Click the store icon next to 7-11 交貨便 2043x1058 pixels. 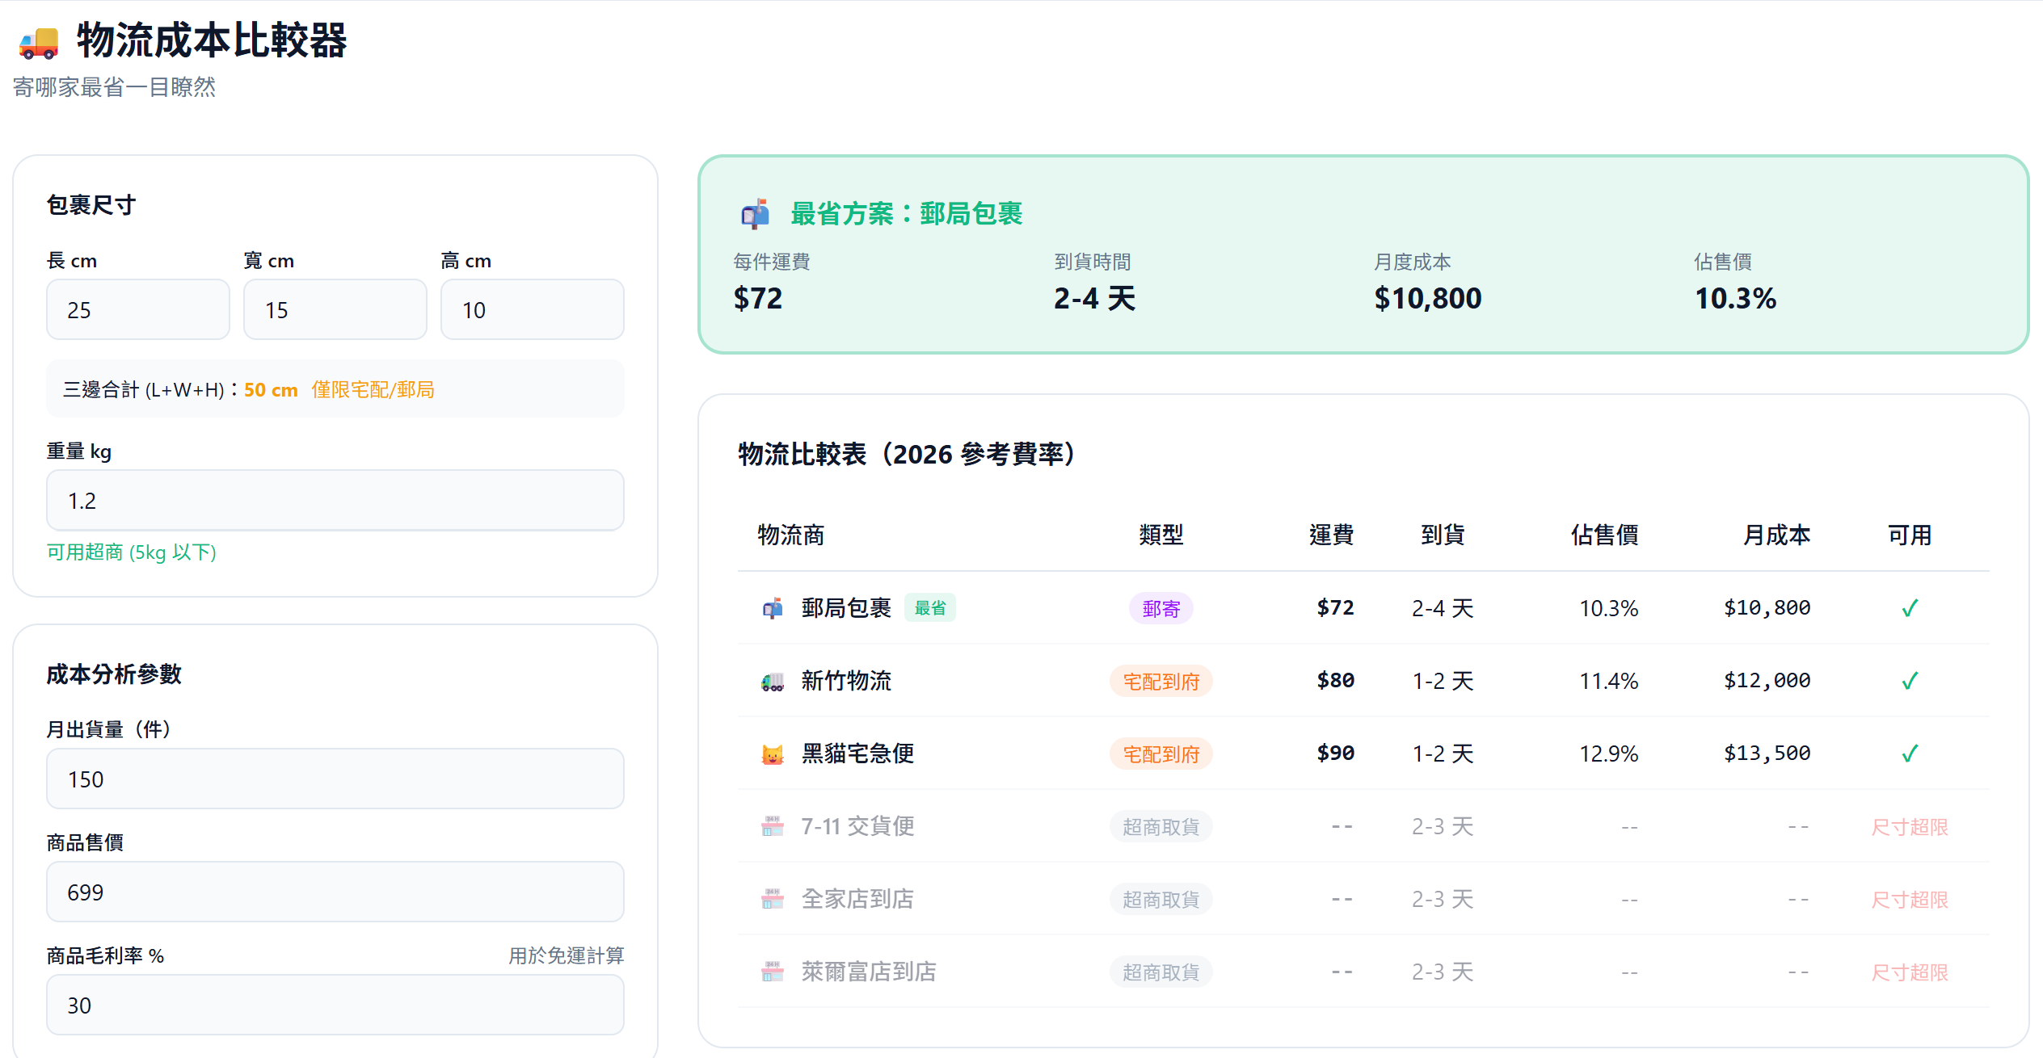tap(773, 825)
